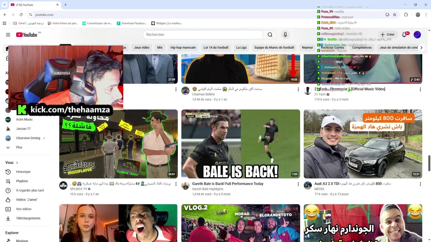
Task: Open options menu for SPLINTA TV video
Action: tap(176, 184)
